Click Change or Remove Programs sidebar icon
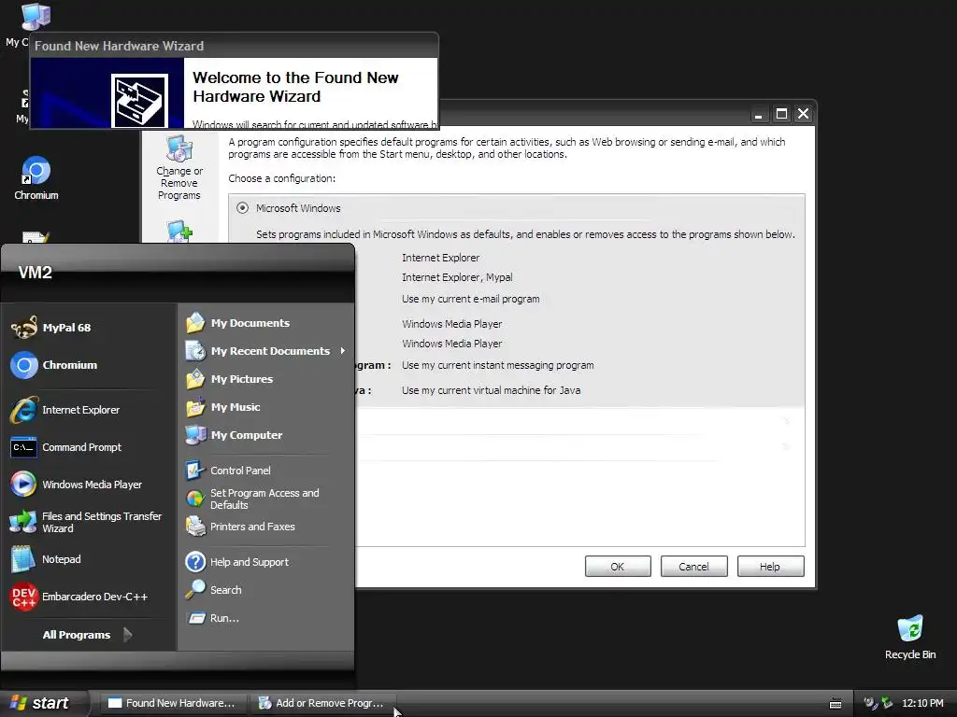 coord(179,168)
